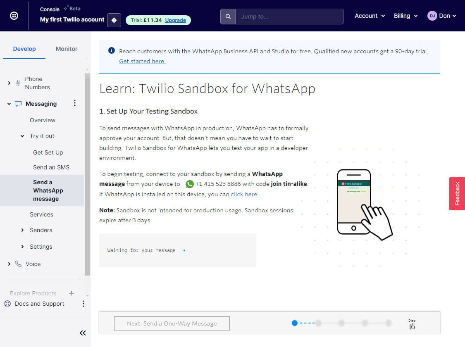Click the DJ user avatar
This screenshot has height=347, width=465.
[x=432, y=16]
